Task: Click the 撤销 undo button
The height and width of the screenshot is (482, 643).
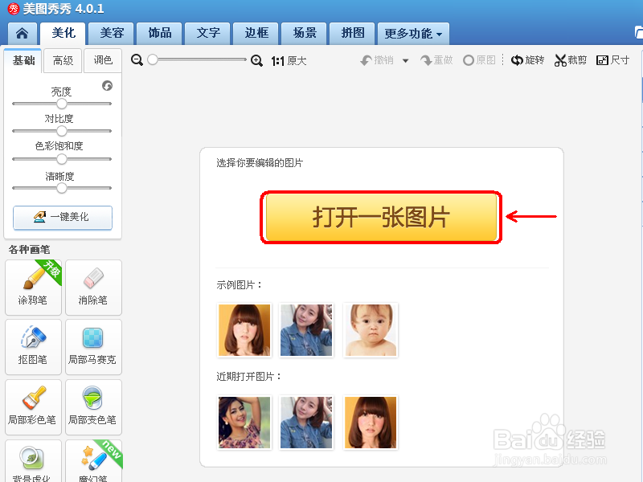Action: pos(376,60)
